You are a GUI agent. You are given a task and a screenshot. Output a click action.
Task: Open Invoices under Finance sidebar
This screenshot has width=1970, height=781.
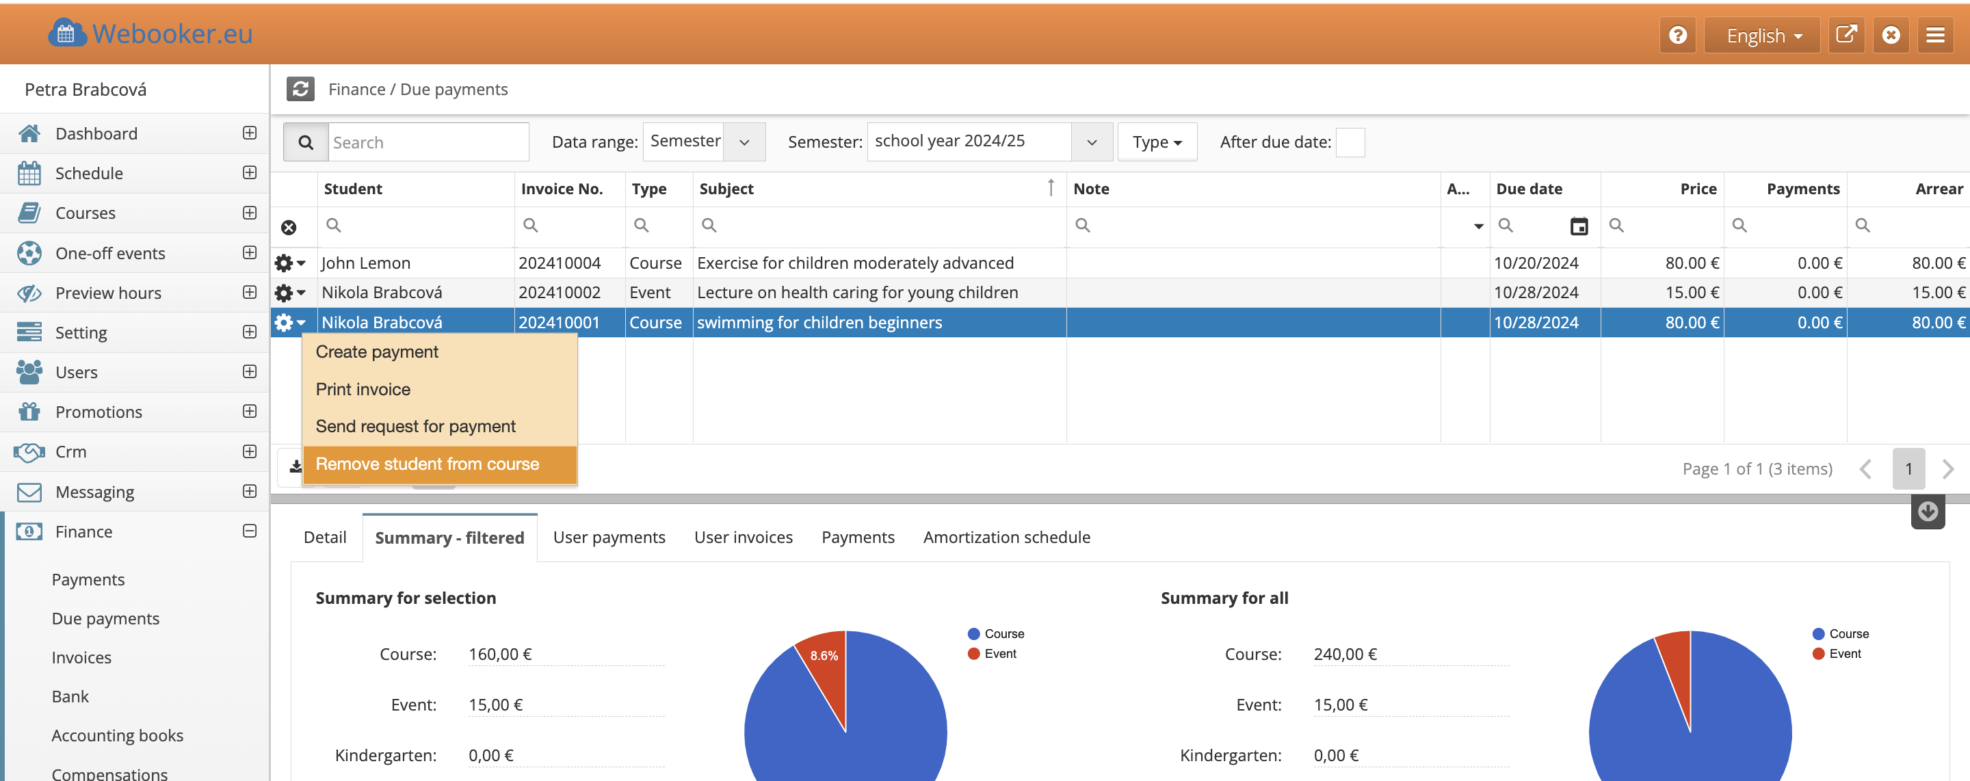click(81, 657)
